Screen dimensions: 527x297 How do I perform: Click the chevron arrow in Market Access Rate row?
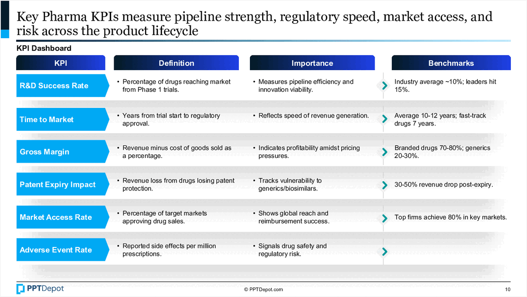(385, 218)
